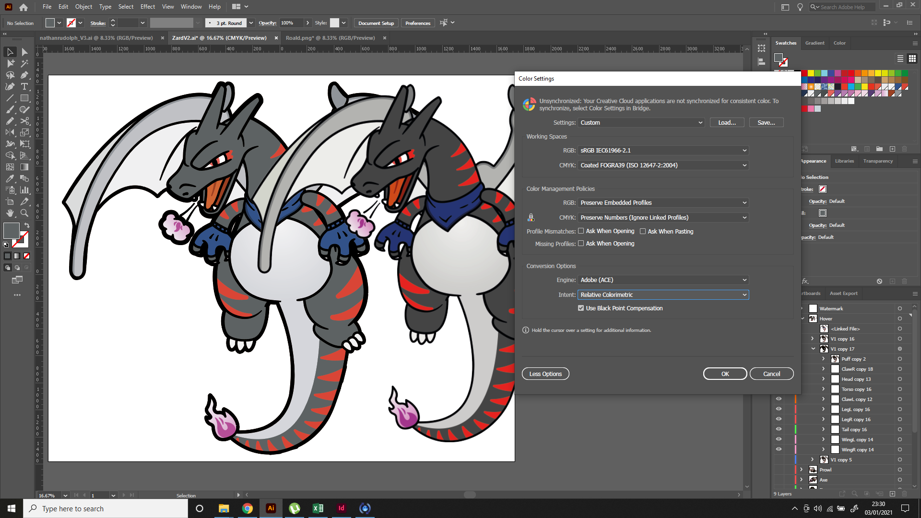921x518 pixels.
Task: Open the Settings dropdown showing Custom
Action: click(641, 123)
